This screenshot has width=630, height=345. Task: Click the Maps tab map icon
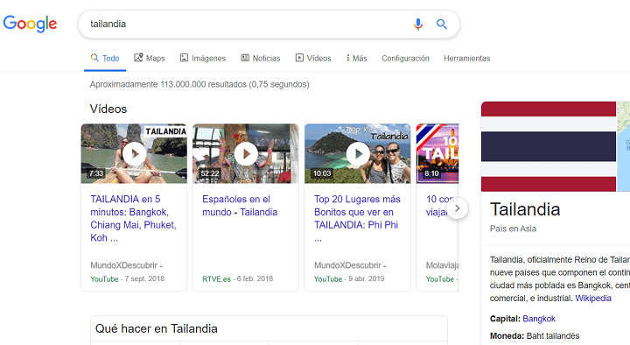point(138,58)
